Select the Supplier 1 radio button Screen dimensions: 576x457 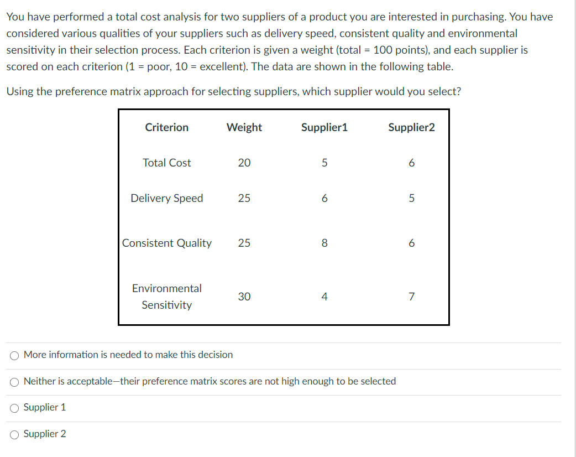[14, 408]
